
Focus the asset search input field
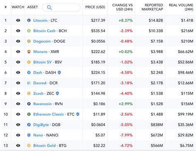coord(61,7)
